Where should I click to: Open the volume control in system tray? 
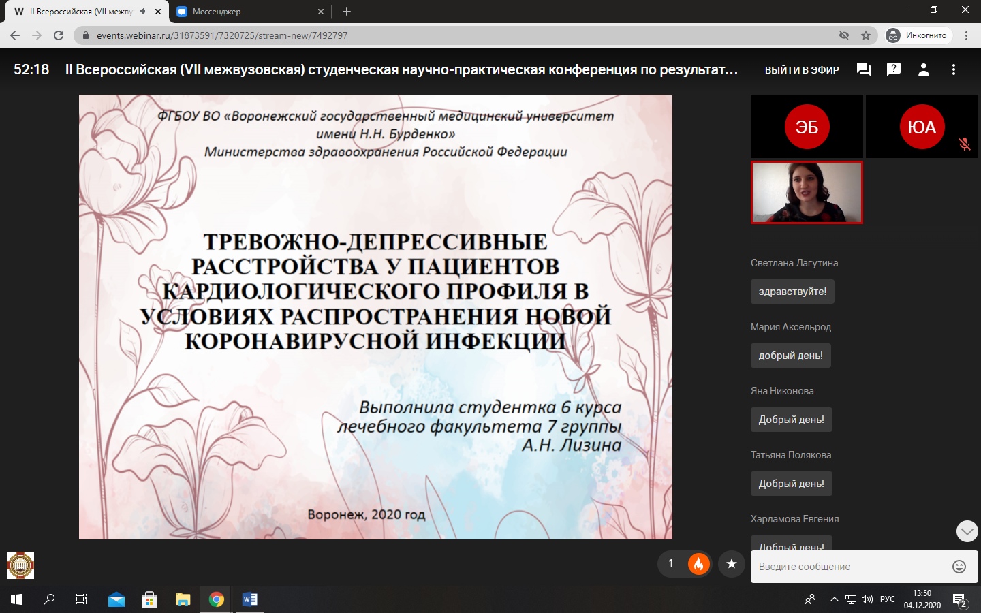pyautogui.click(x=867, y=599)
